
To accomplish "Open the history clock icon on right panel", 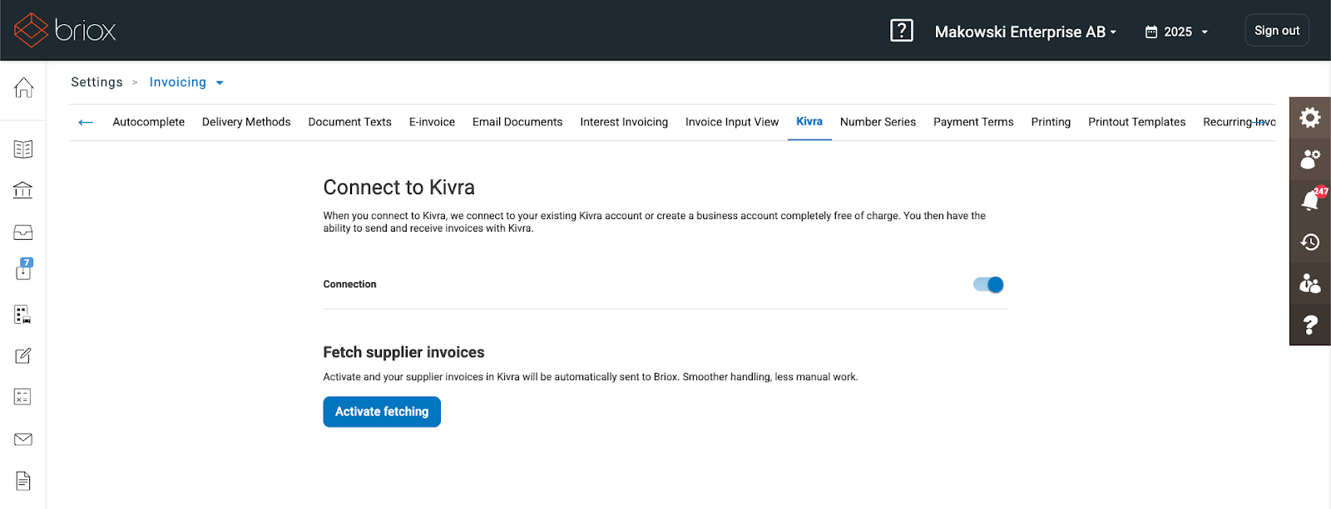I will pyautogui.click(x=1310, y=242).
